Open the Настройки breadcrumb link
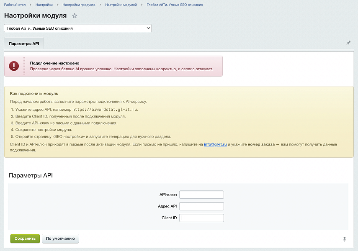This screenshot has height=251, width=358. point(44,5)
